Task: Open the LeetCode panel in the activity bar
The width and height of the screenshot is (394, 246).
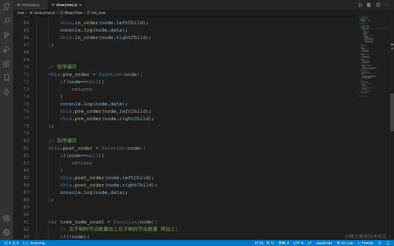Action: [7, 92]
